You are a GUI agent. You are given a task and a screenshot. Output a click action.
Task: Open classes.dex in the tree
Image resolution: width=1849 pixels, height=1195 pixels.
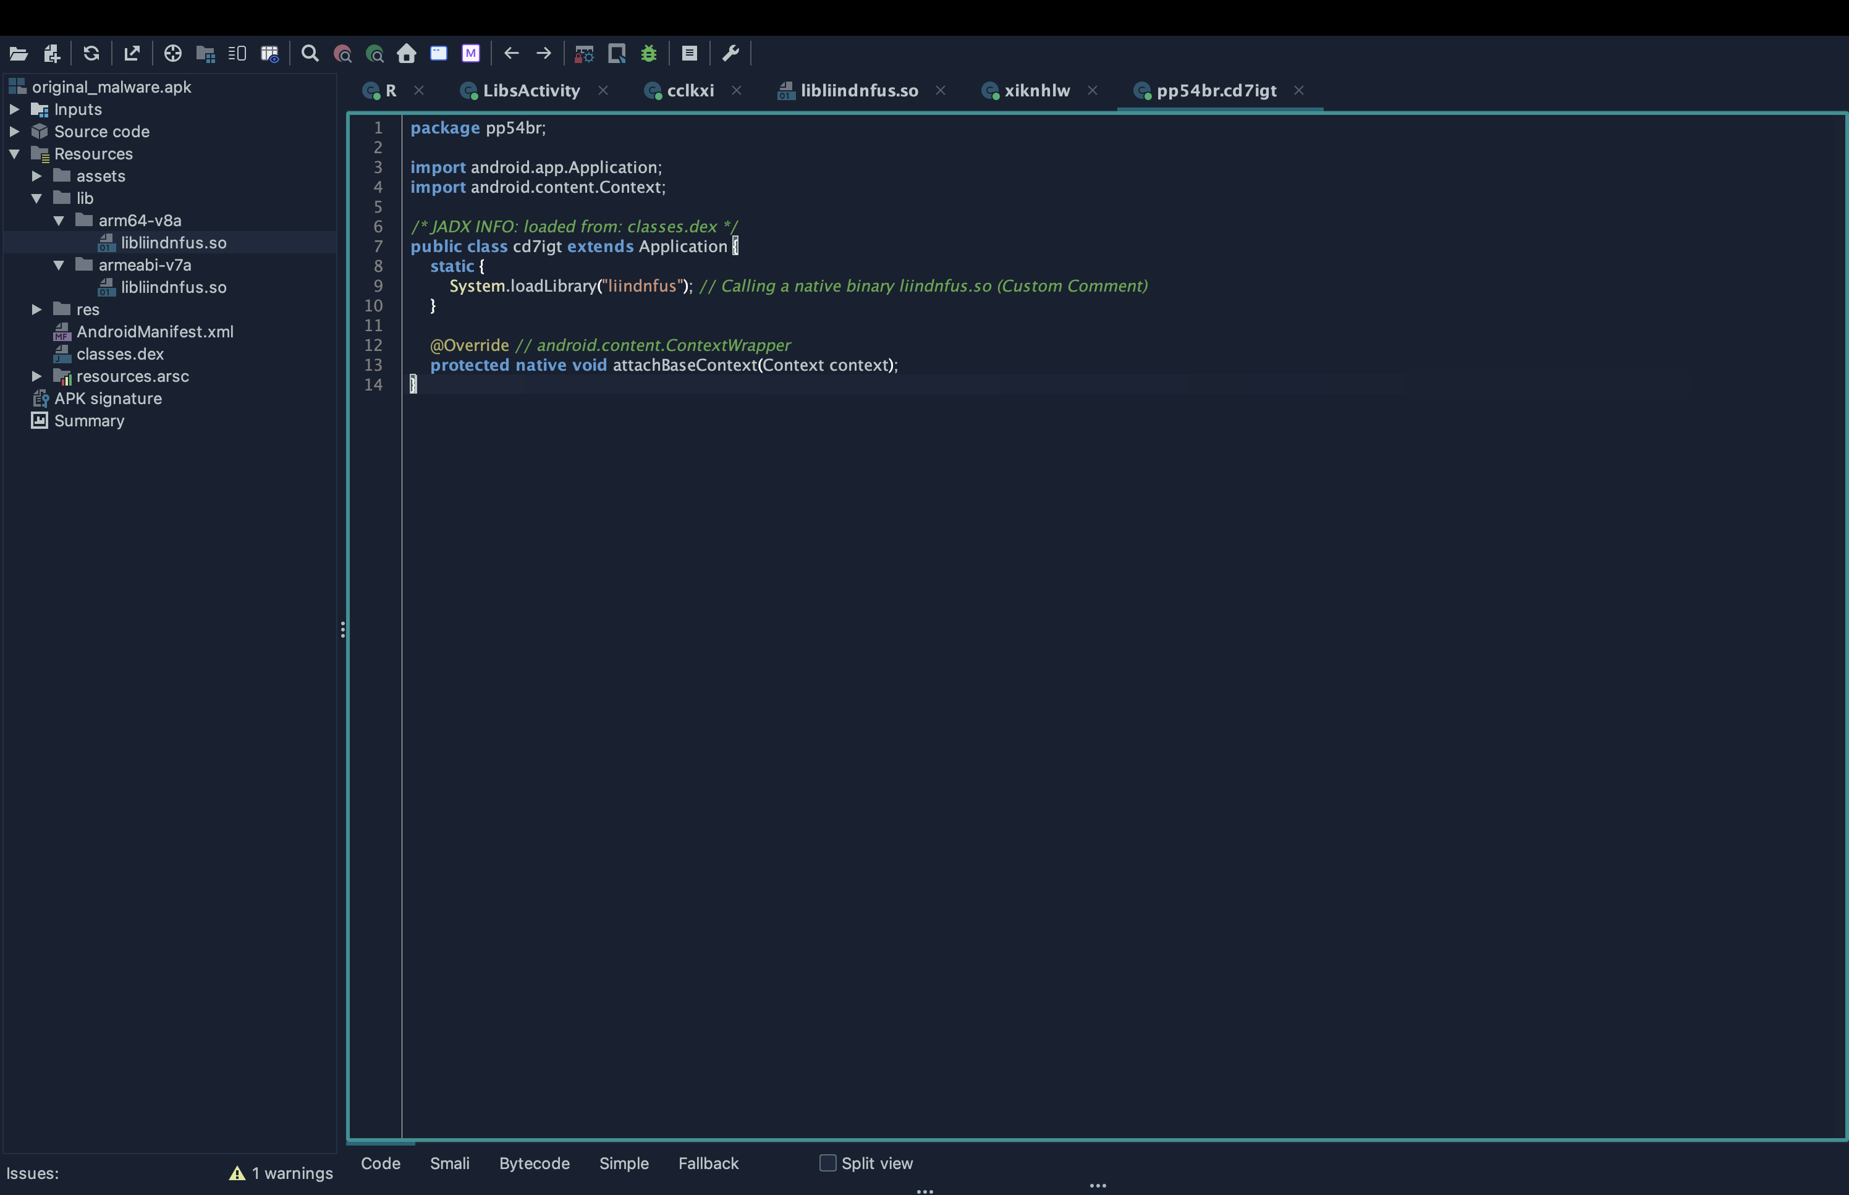coord(119,354)
